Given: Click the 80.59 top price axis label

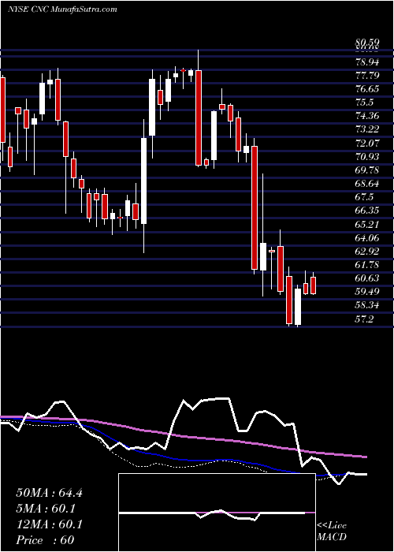Looking at the screenshot, I should pos(367,43).
